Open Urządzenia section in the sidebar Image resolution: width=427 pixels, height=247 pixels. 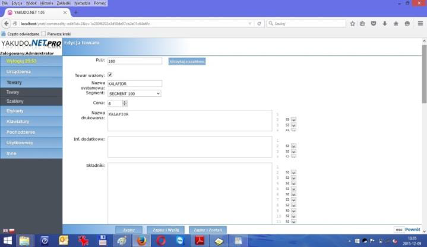pos(31,71)
